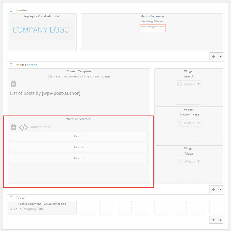Click the last empty footer cell placeholder
The image size is (231, 231).
[216, 207]
